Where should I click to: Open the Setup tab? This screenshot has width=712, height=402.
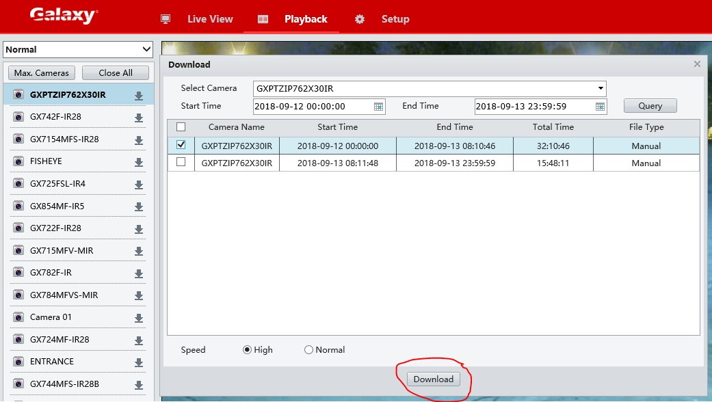395,19
